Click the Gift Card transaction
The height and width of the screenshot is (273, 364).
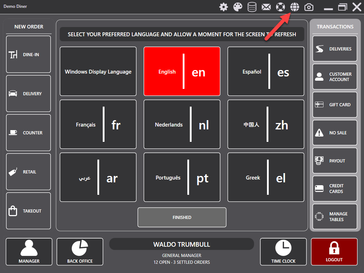[x=335, y=105]
